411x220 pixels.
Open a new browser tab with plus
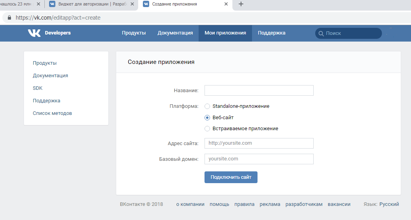pyautogui.click(x=241, y=4)
